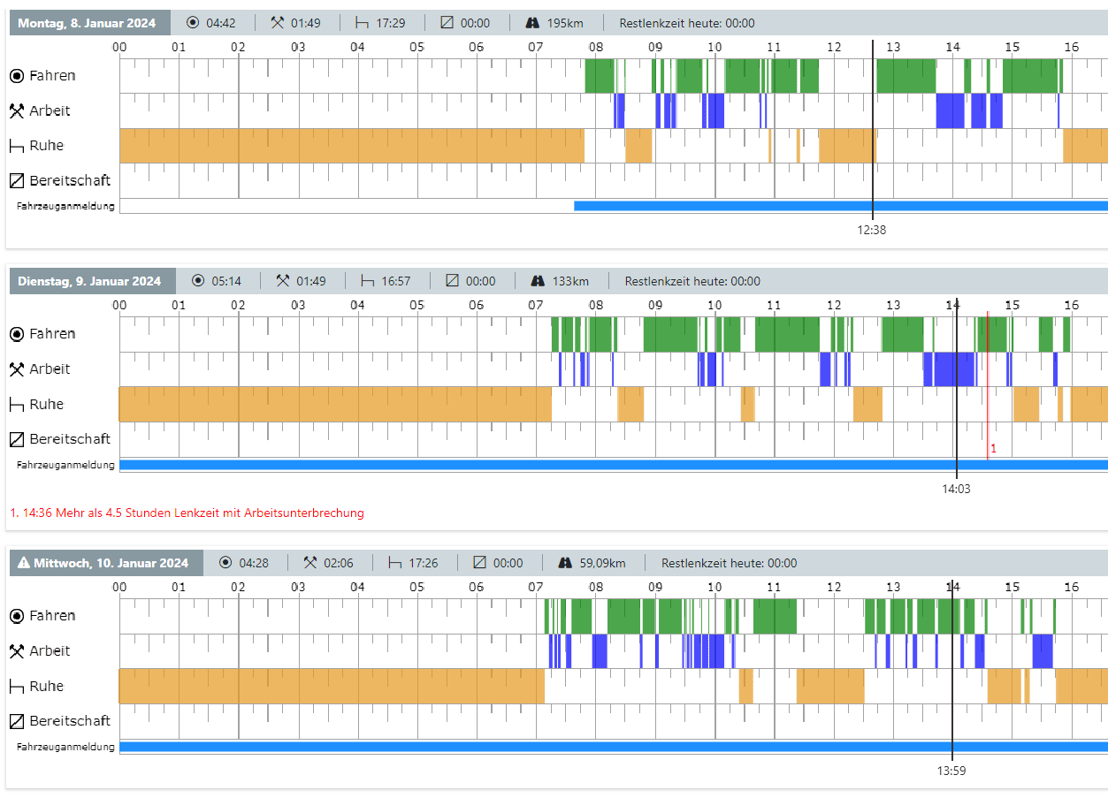Click the 12:38 time cursor label on Monday
The height and width of the screenshot is (798, 1108).
click(871, 230)
